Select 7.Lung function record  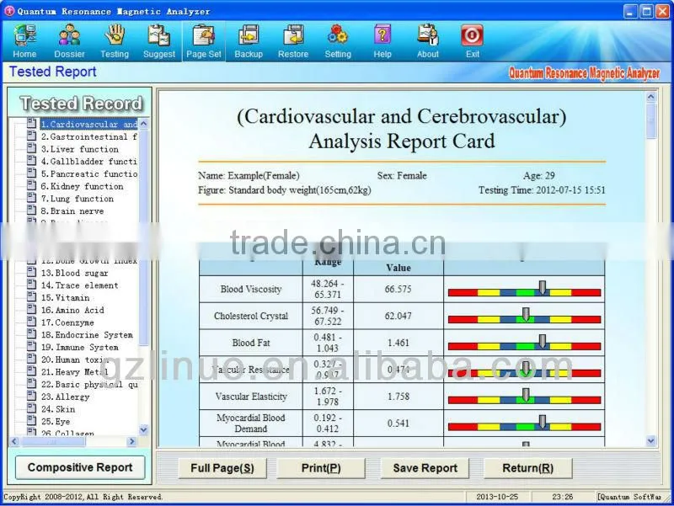78,199
